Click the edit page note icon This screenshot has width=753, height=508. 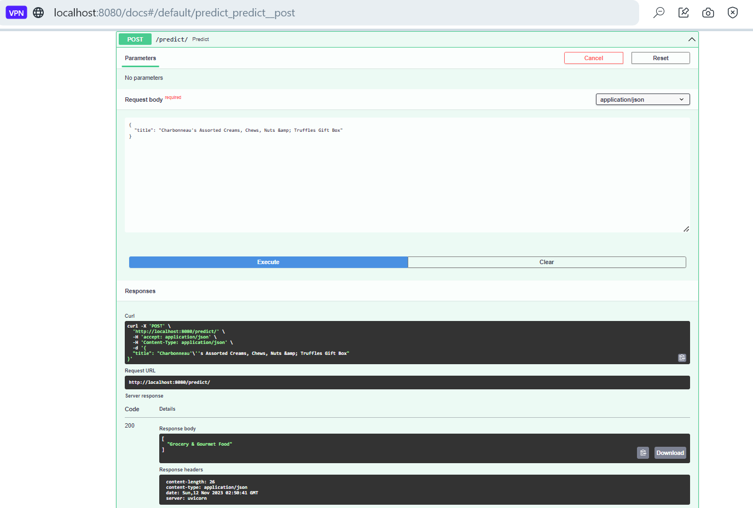[684, 13]
